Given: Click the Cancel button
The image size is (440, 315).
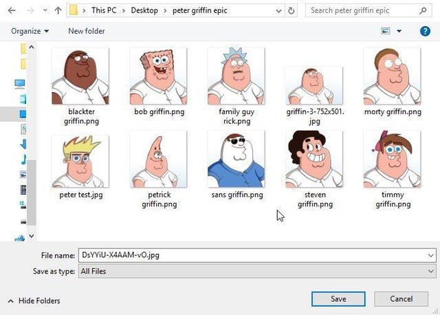Looking at the screenshot, I should pos(401,299).
